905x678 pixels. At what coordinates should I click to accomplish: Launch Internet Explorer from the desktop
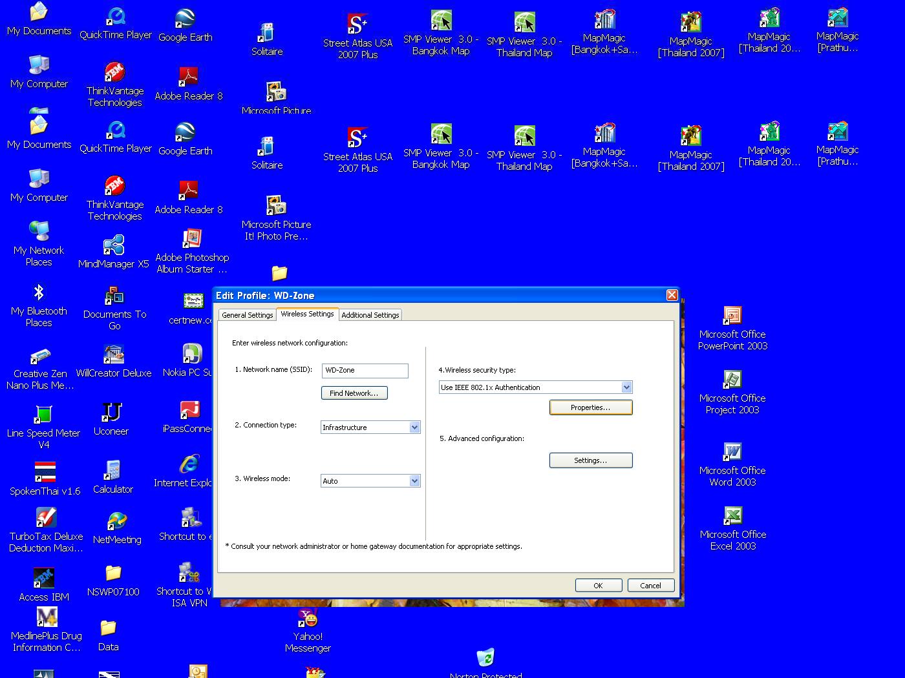[x=184, y=471]
